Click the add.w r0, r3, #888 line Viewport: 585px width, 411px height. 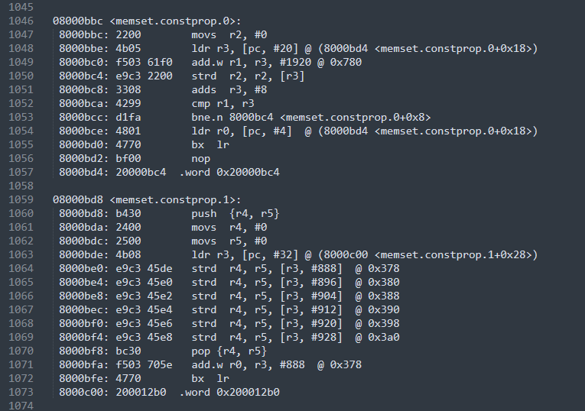coord(210,364)
